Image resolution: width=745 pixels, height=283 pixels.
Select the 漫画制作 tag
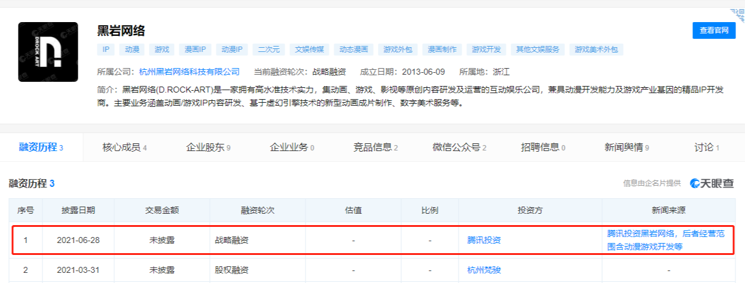(x=442, y=50)
